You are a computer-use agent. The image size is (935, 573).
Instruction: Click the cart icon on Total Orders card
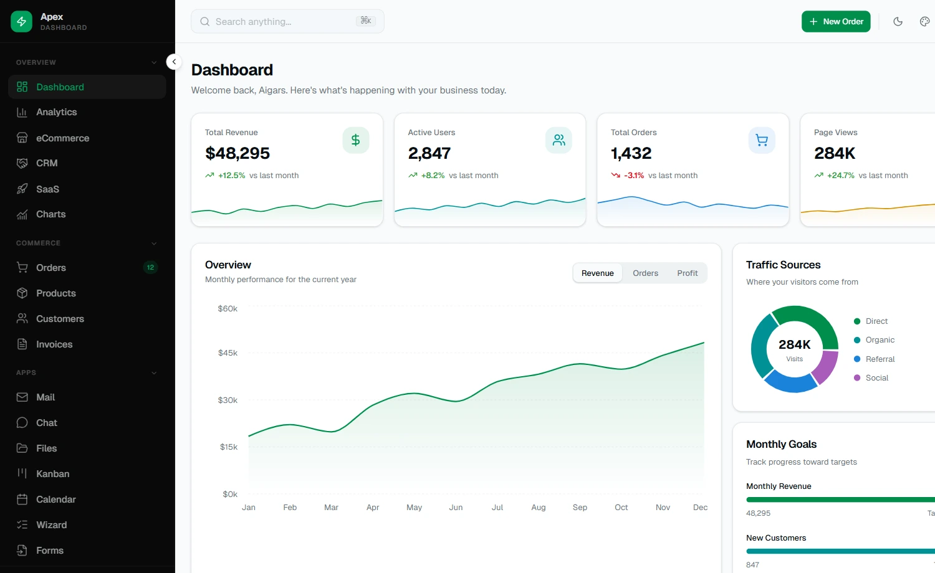[x=762, y=140]
